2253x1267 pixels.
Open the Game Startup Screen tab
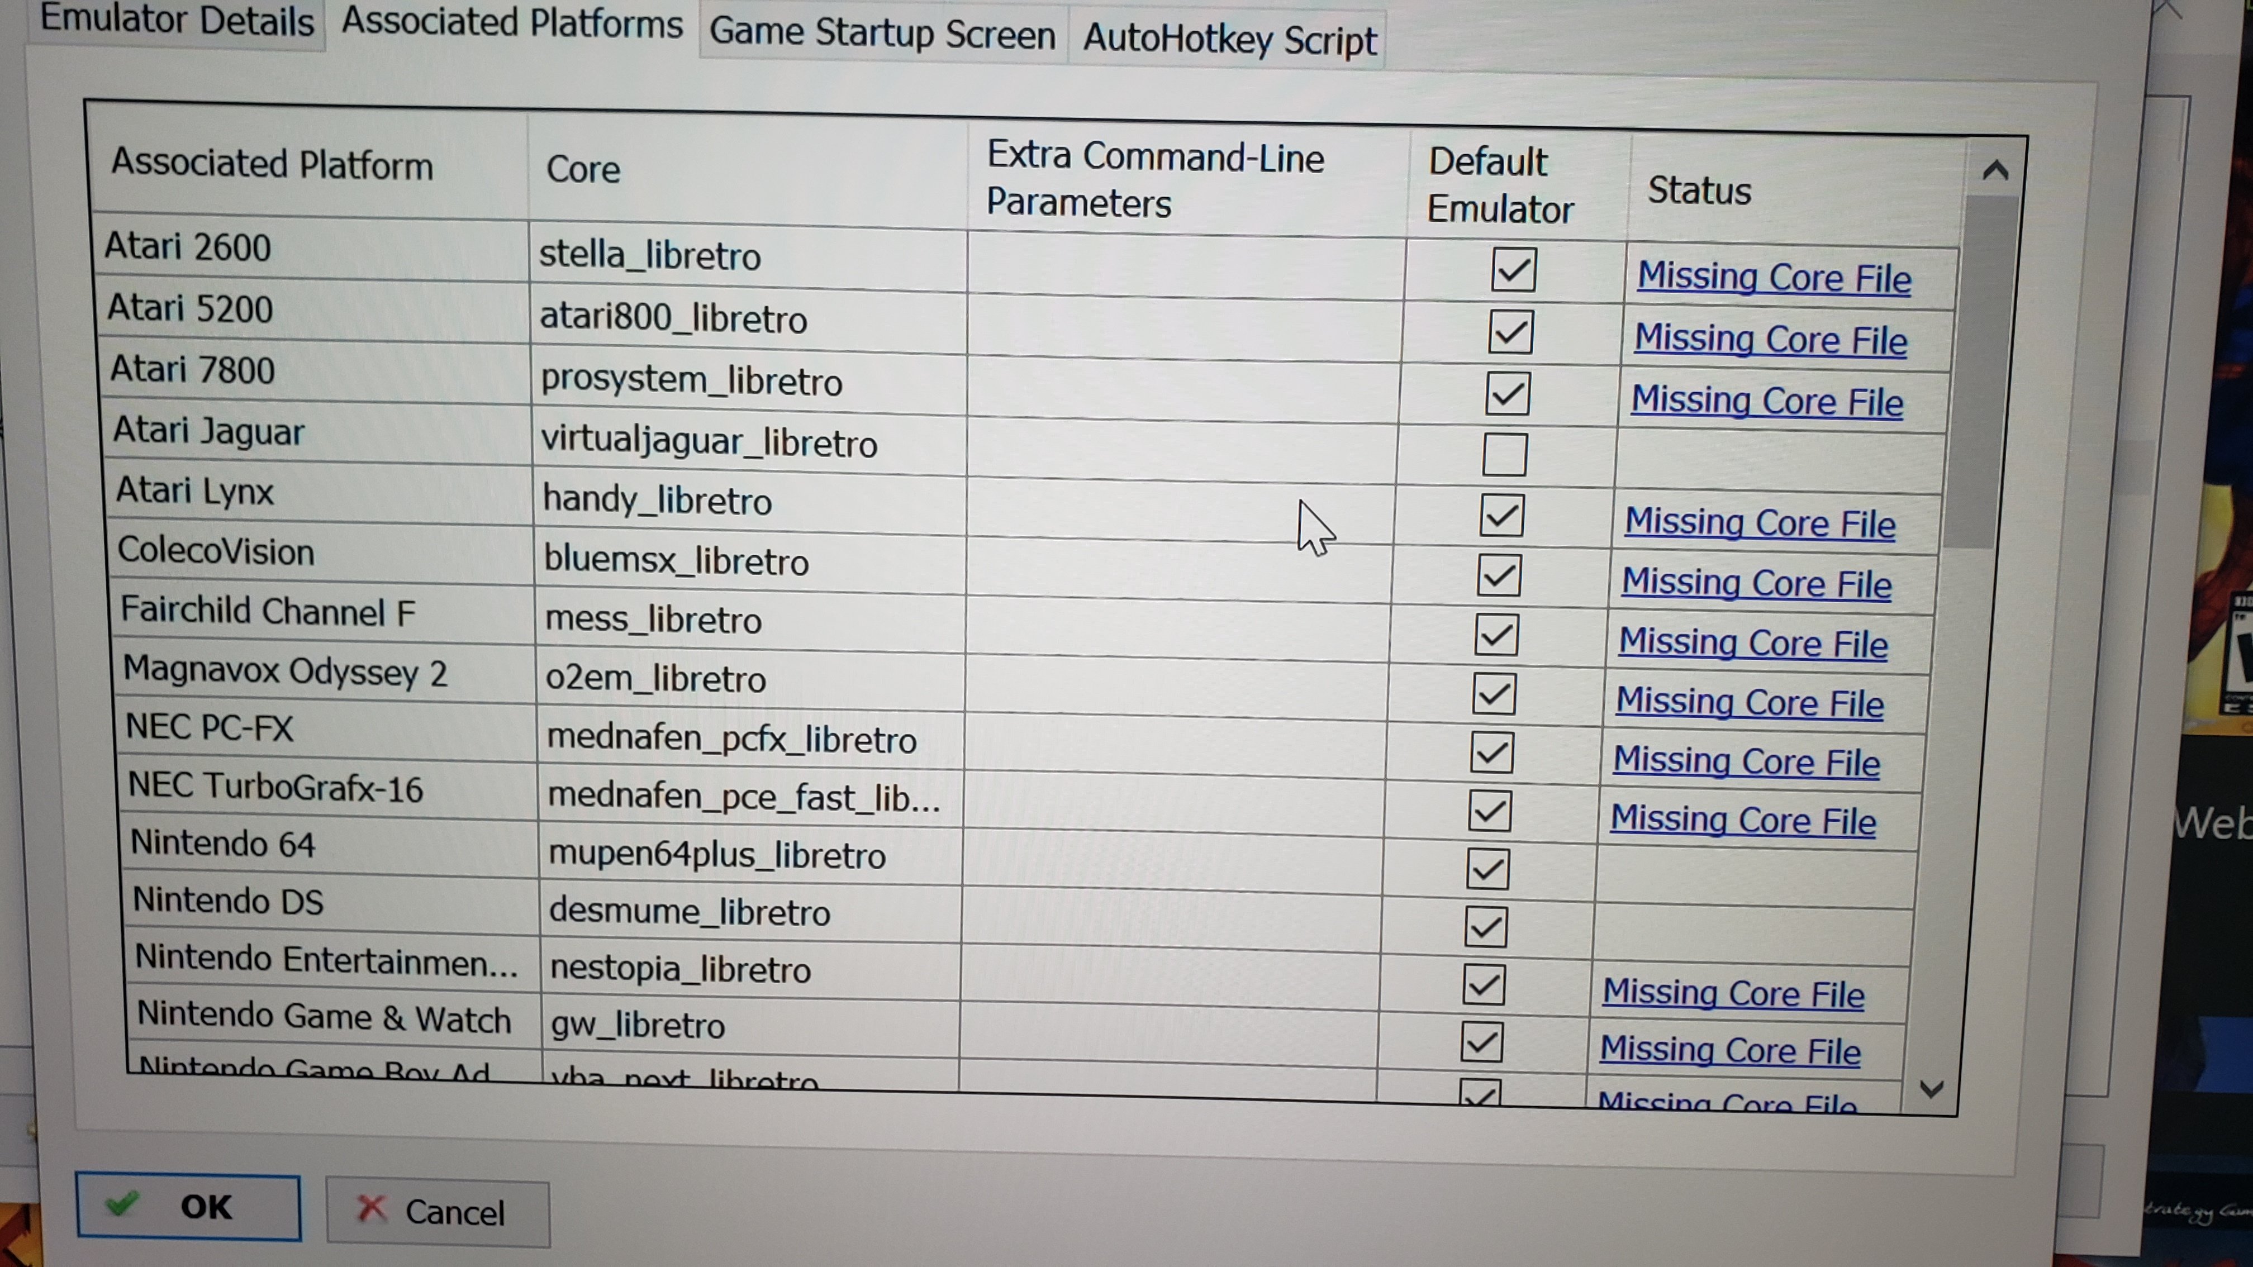882,33
